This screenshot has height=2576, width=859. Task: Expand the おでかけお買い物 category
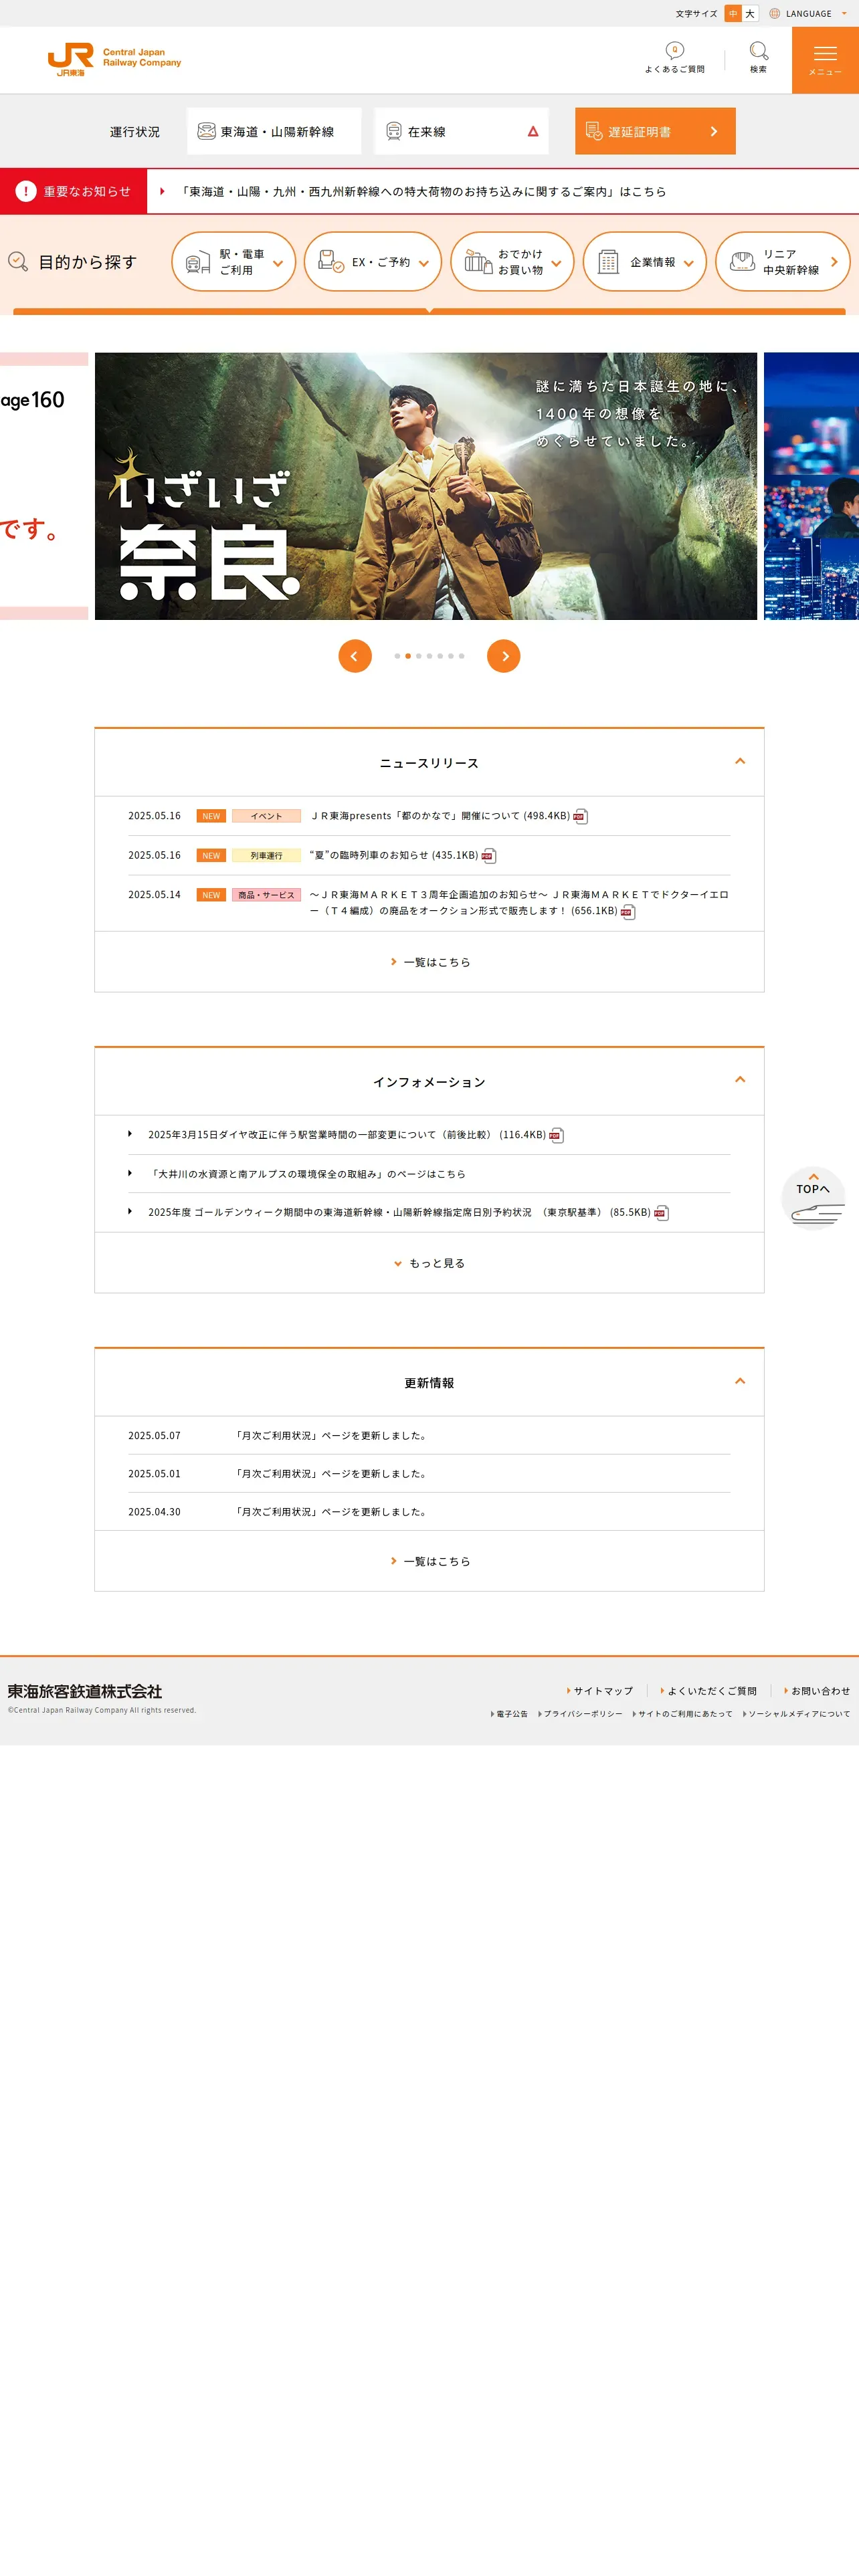point(512,262)
